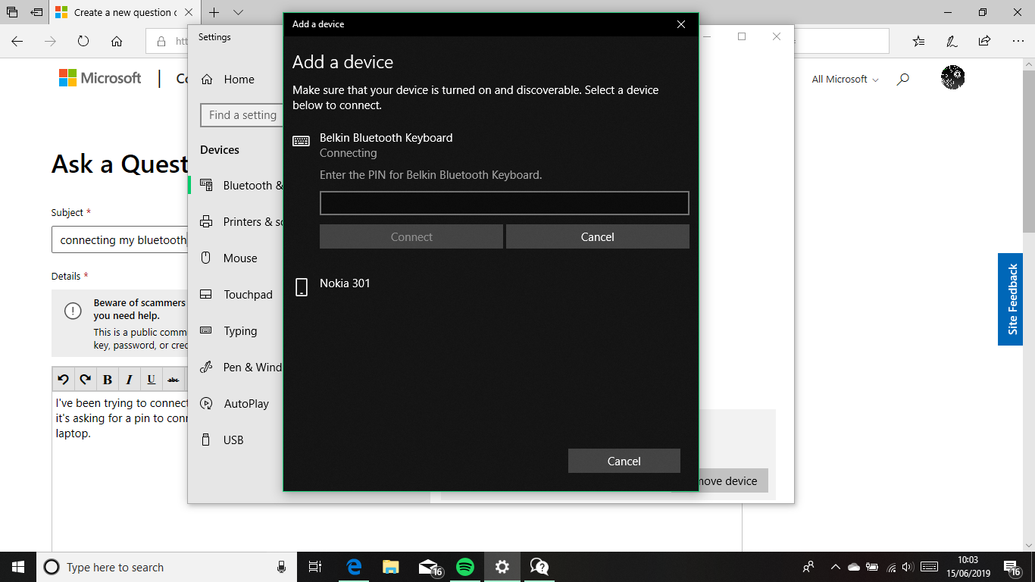This screenshot has width=1035, height=582.
Task: Open Pen & Windows Ink settings
Action: [x=241, y=368]
